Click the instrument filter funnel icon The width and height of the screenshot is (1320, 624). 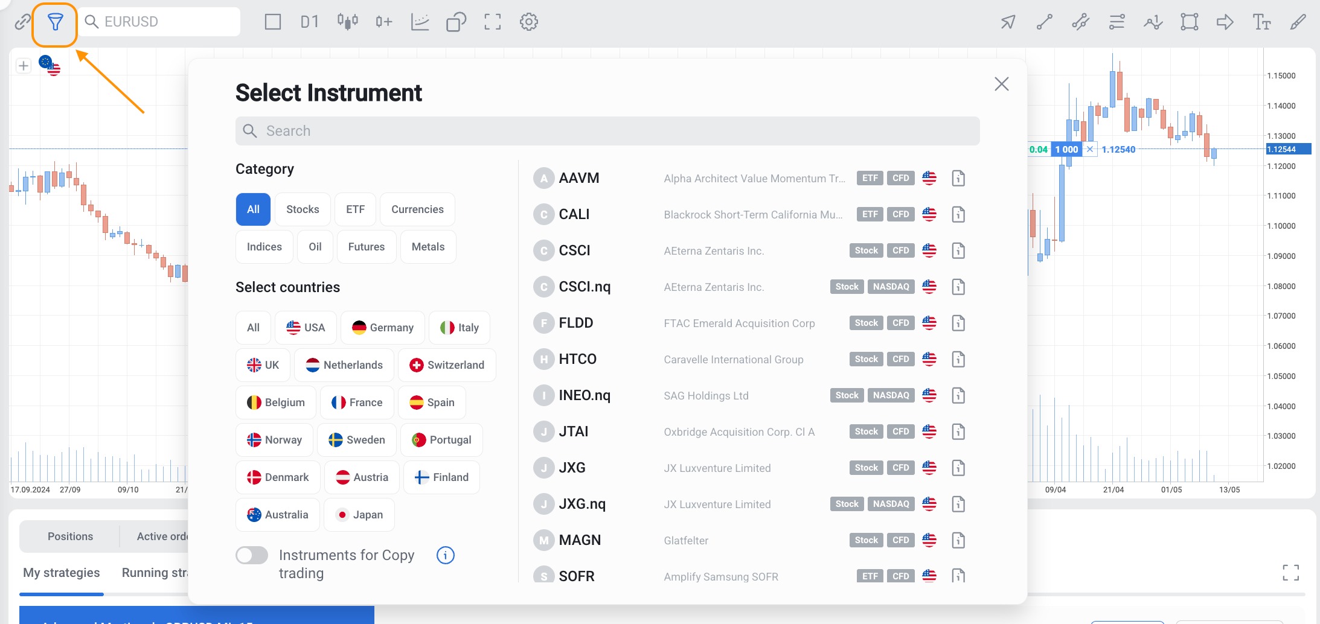[x=55, y=23]
